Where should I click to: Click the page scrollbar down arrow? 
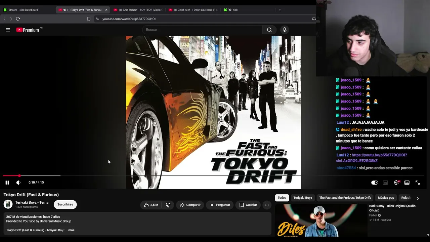pos(428,235)
